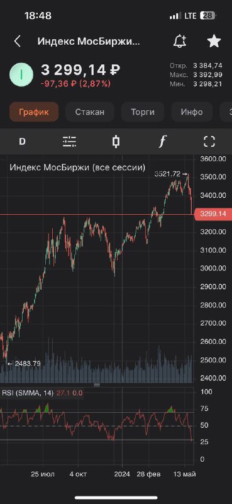The height and width of the screenshot is (504, 232).
Task: Switch to the Стакан tab
Action: coord(90,112)
